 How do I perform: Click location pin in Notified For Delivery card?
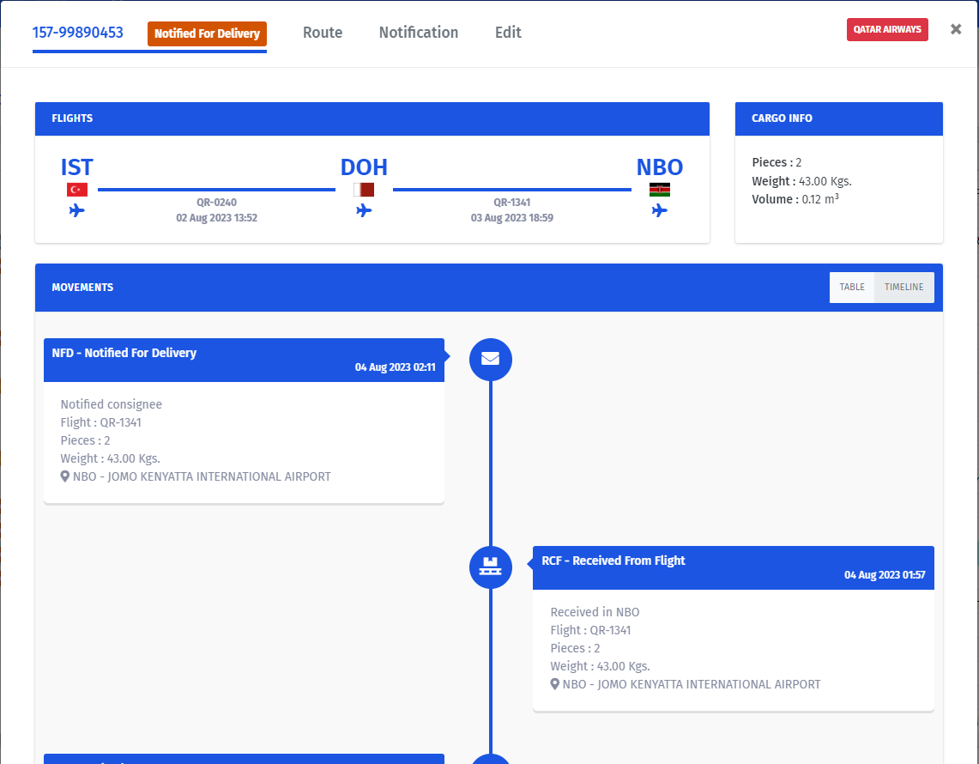click(65, 476)
